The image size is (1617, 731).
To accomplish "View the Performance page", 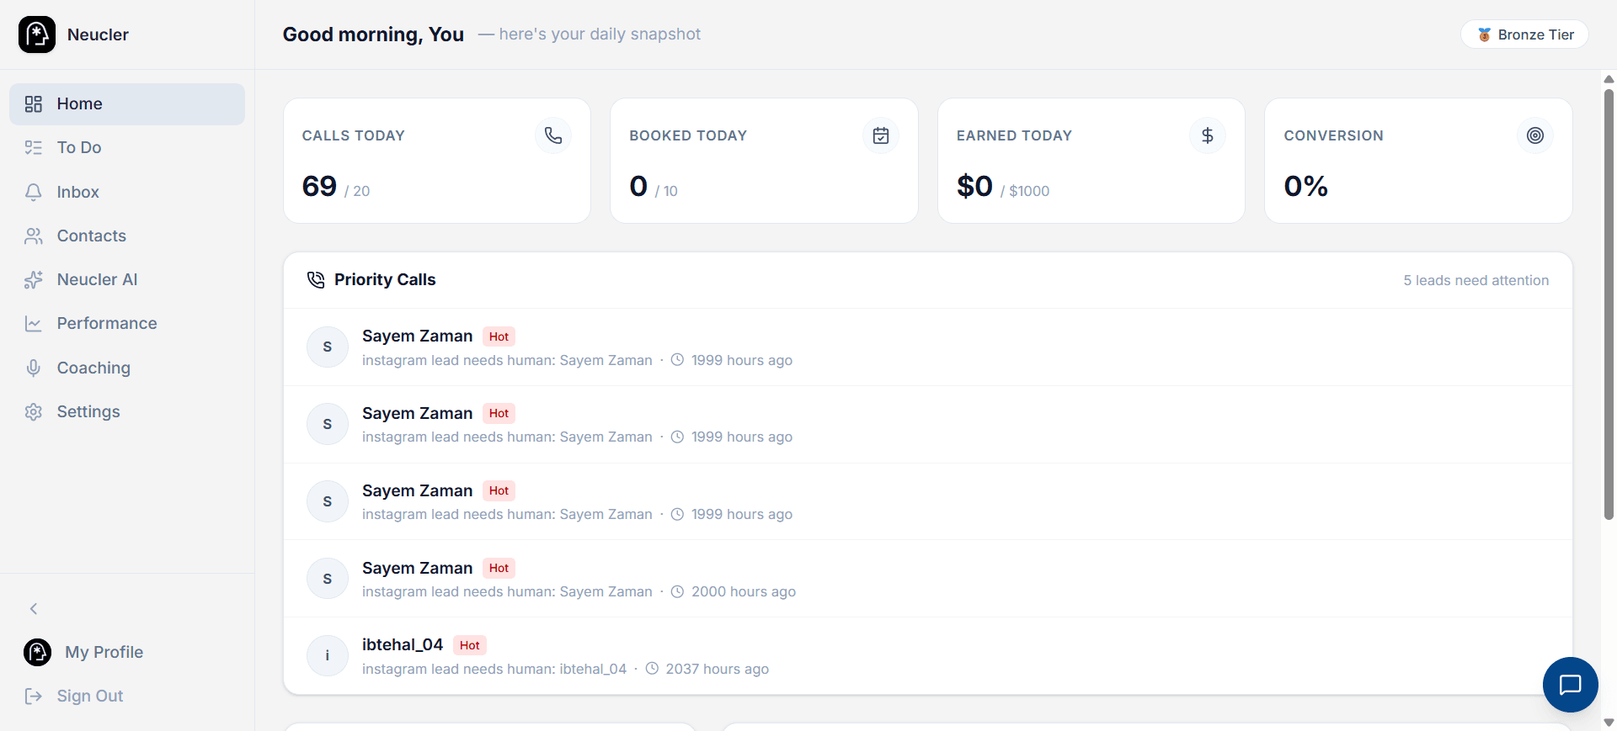I will coord(127,324).
